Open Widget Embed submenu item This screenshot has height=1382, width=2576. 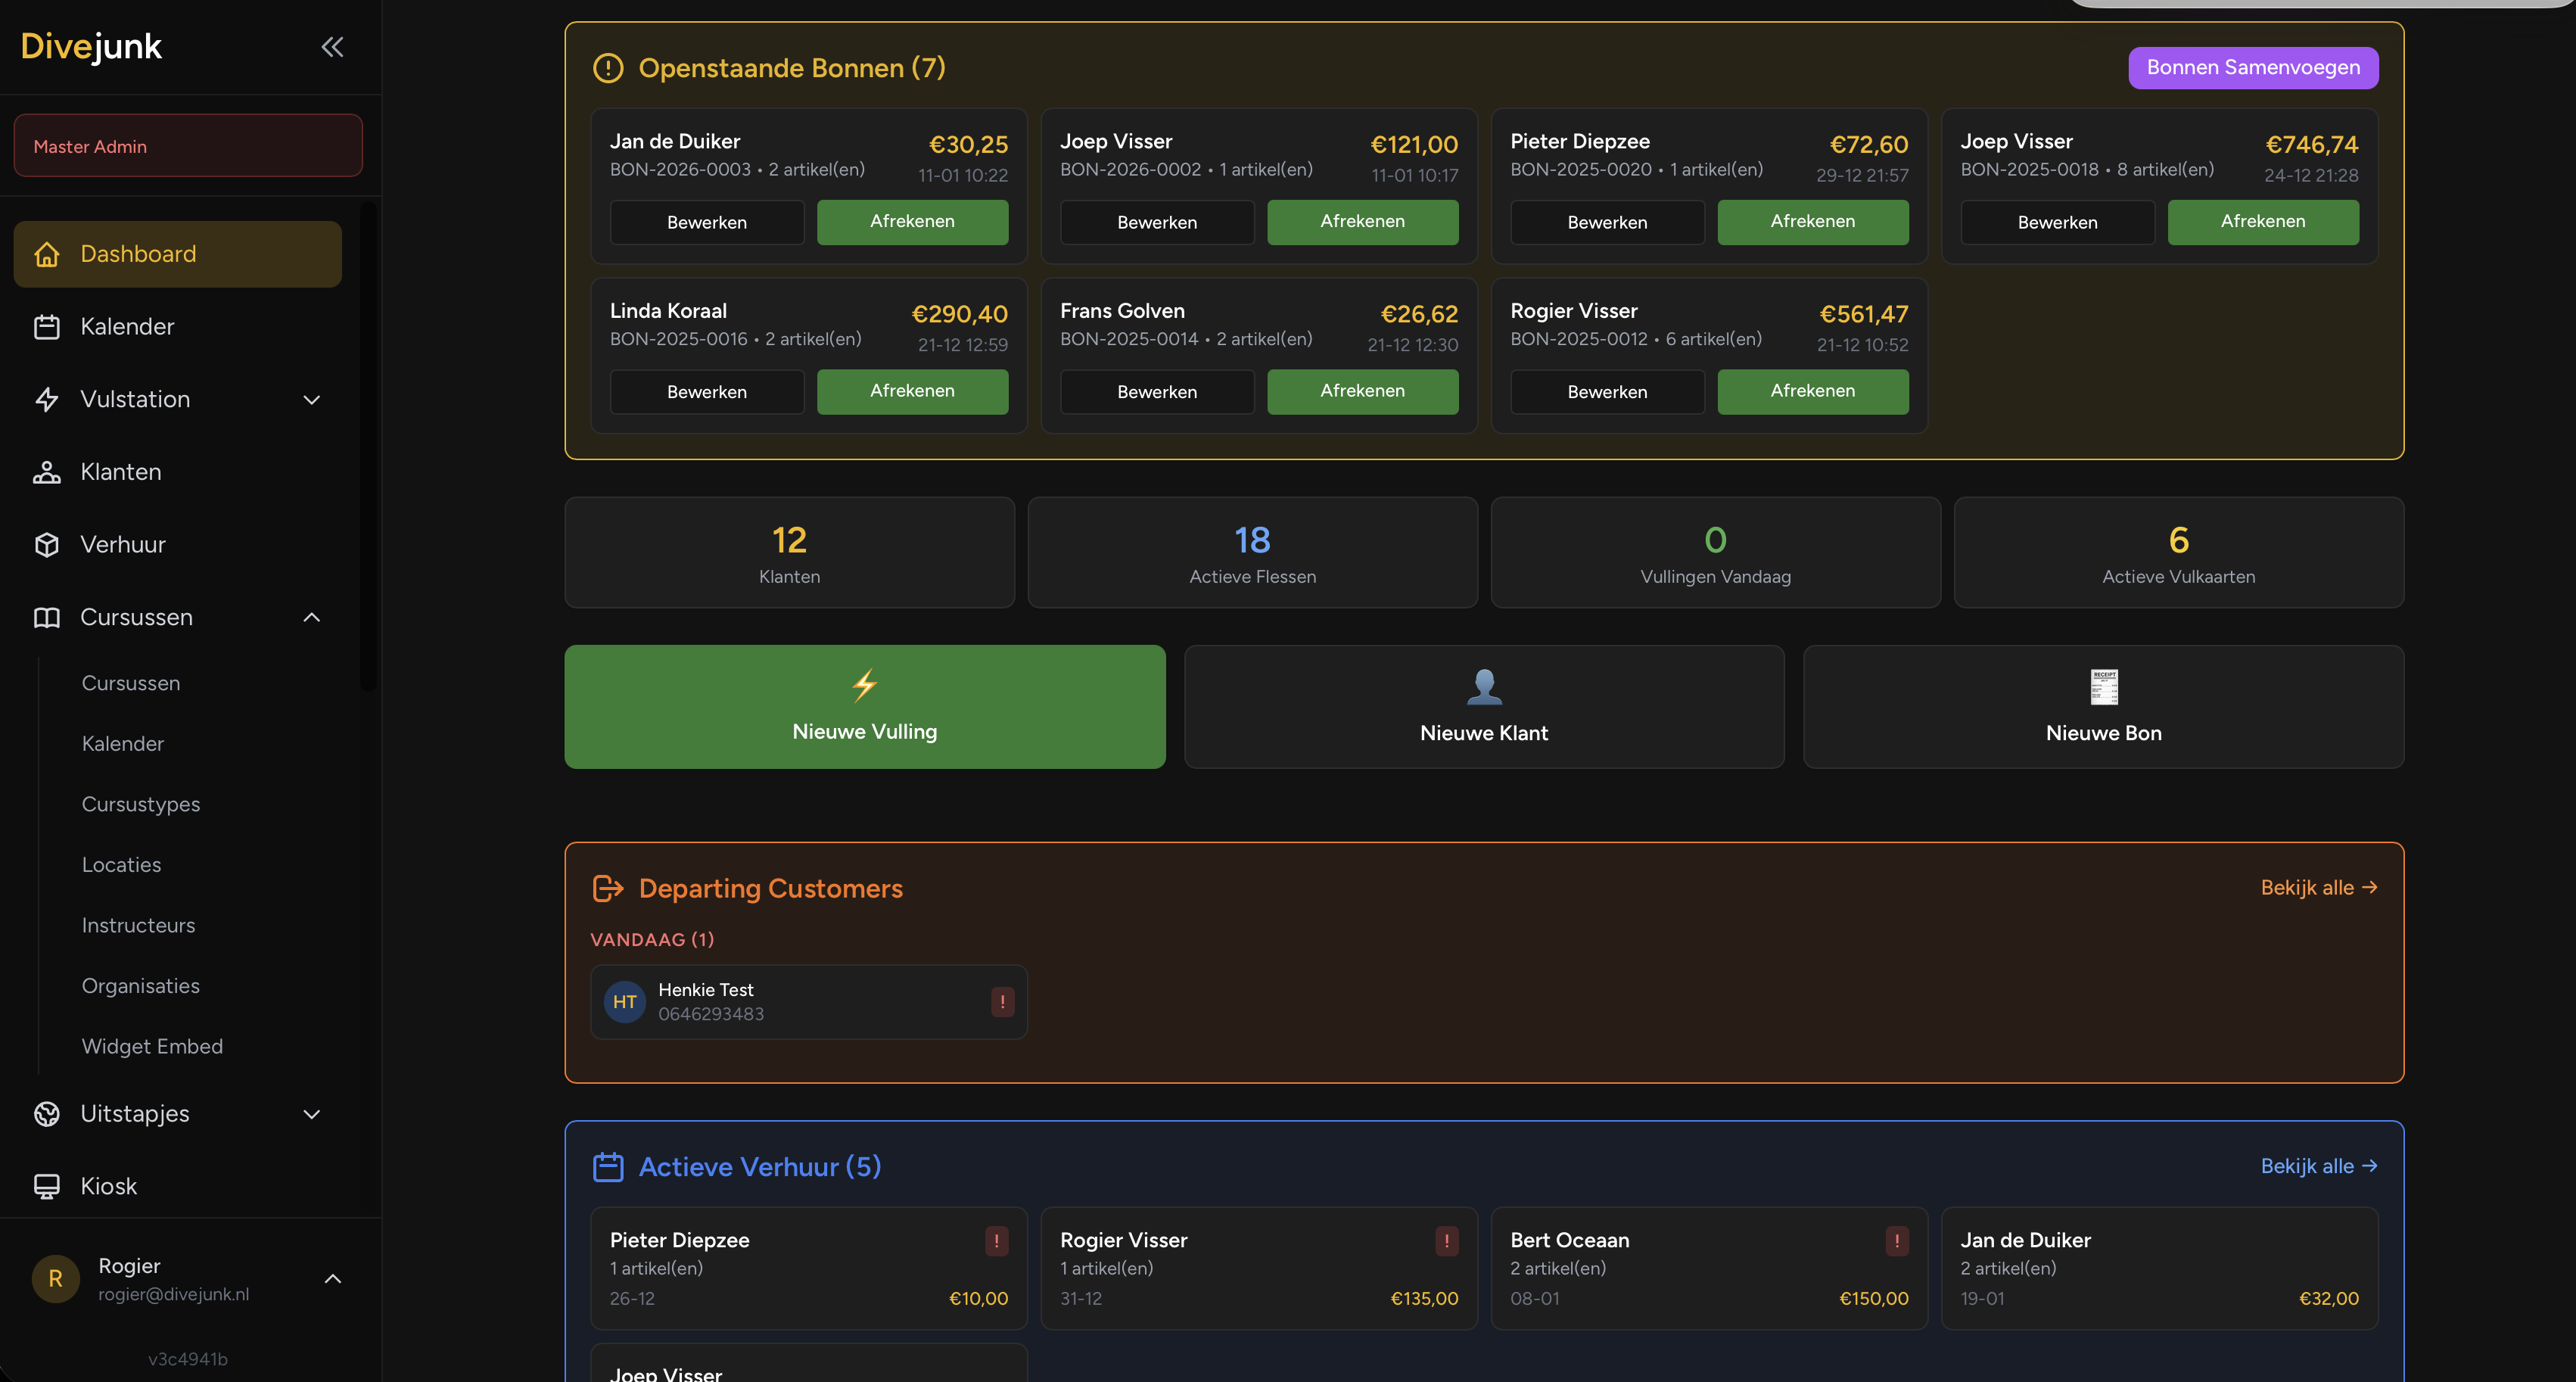point(152,1046)
